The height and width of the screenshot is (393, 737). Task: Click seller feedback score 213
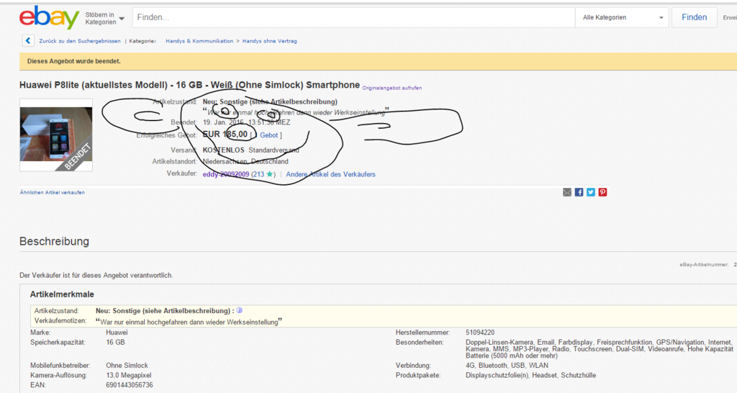[x=258, y=174]
